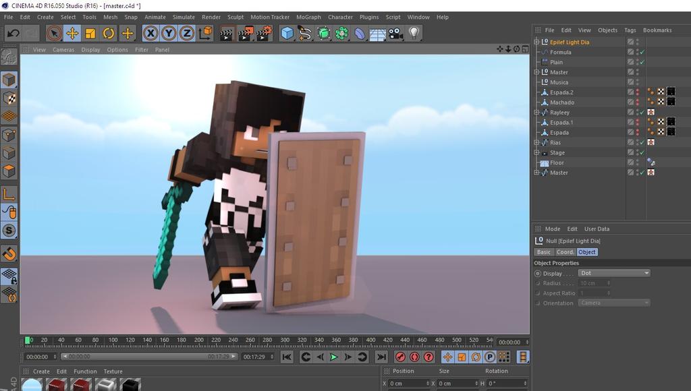Go to end of animation
691x391 pixels.
pos(382,357)
